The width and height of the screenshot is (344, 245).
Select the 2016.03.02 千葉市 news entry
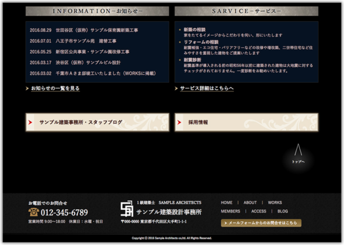[x=93, y=73]
